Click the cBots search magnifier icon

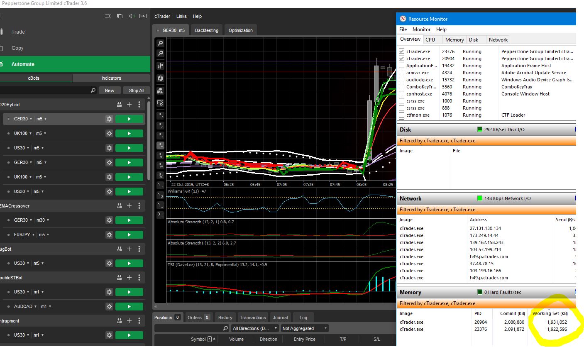coord(93,90)
